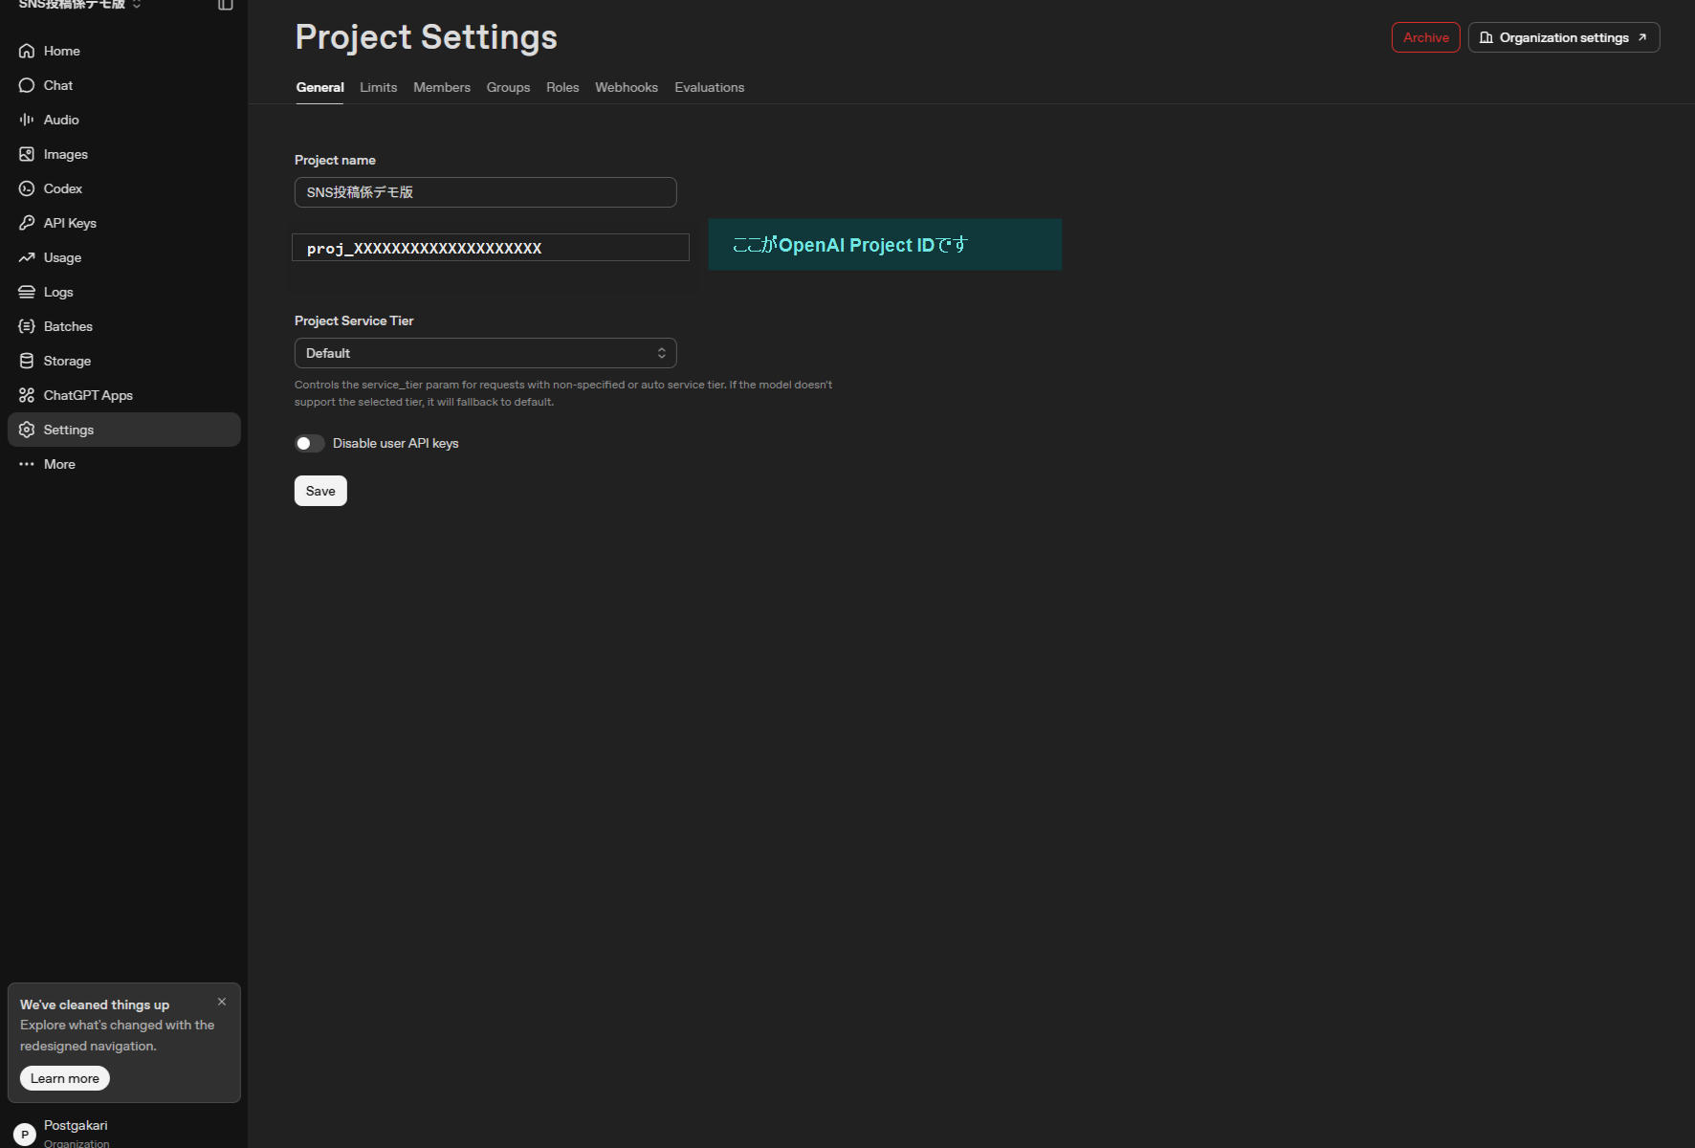Collapse sidebar with panel icon
Image resolution: width=1695 pixels, height=1148 pixels.
click(x=226, y=5)
